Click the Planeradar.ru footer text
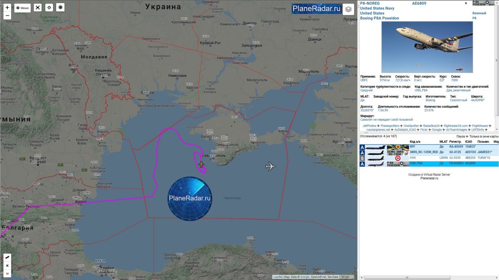The width and height of the screenshot is (499, 280). tap(429, 178)
